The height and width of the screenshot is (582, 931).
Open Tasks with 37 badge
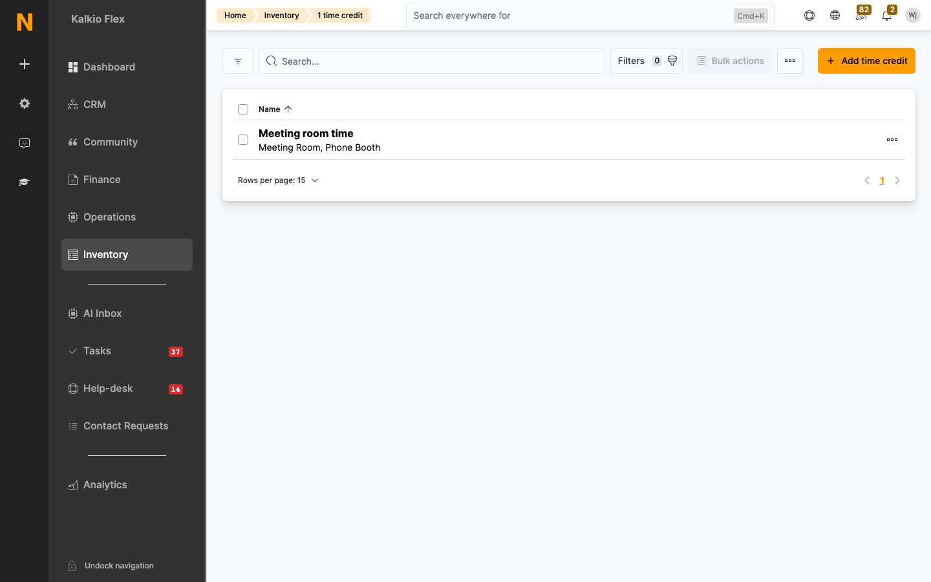[127, 351]
